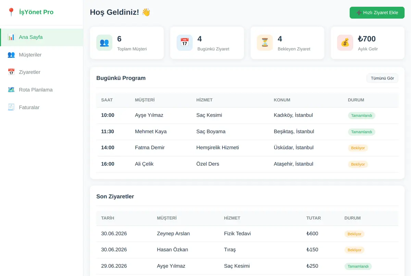Click the Bekliyor badge for Fatma Demir
The width and height of the screenshot is (411, 276).
pos(358,148)
